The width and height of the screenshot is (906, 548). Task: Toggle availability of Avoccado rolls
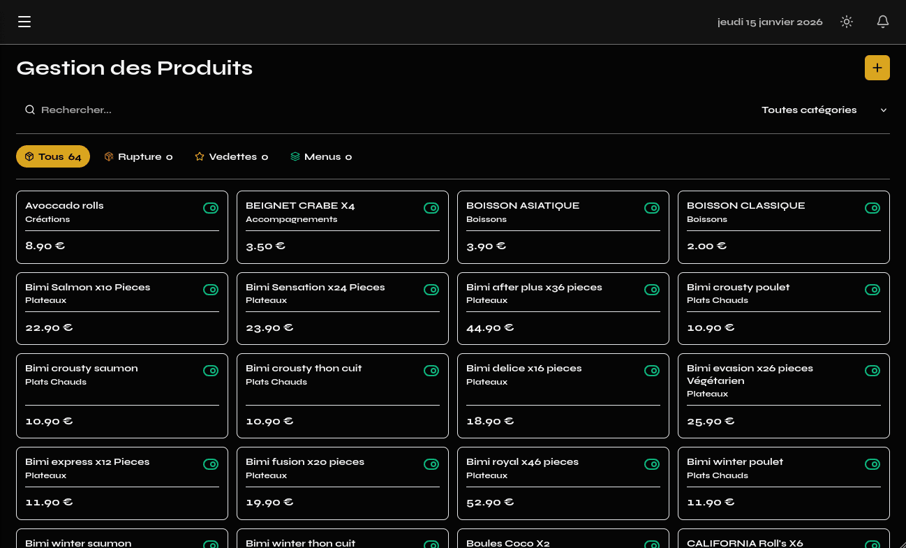coord(211,207)
